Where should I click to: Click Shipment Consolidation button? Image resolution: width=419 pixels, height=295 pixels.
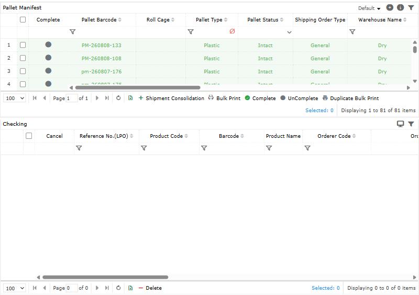171,98
